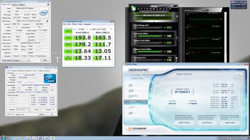Click the Afterburner hardware monitor vertical scrollbar

(x=225, y=37)
